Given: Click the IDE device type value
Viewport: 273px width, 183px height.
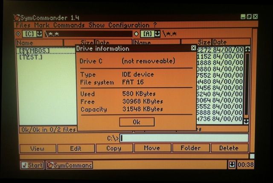Looking at the screenshot, I should (138, 74).
